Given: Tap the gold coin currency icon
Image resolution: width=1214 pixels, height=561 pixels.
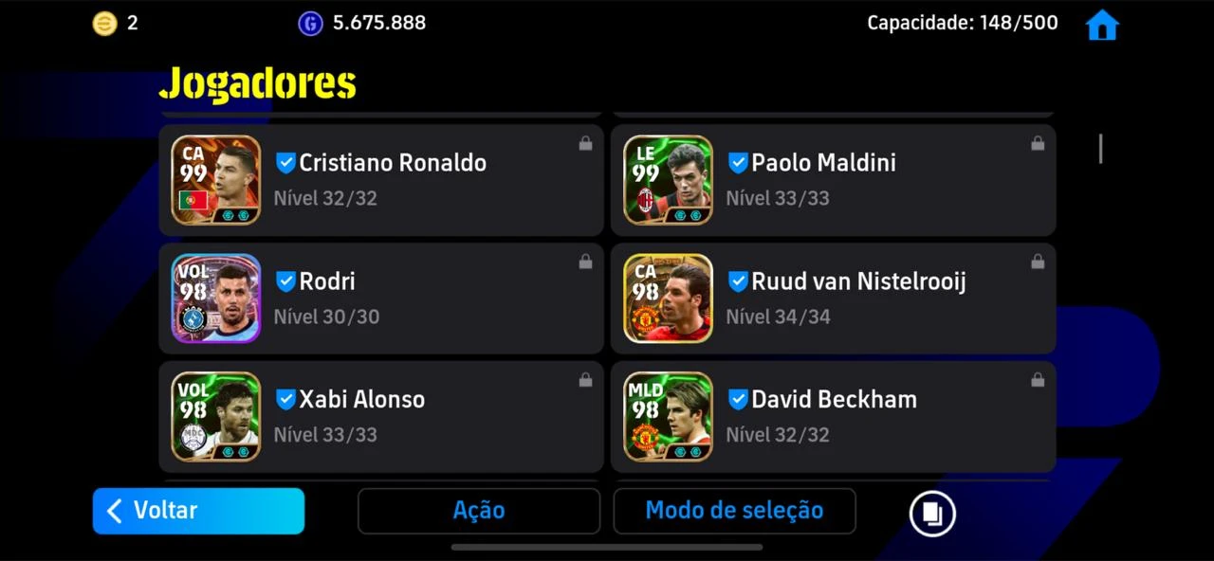Looking at the screenshot, I should click(104, 24).
